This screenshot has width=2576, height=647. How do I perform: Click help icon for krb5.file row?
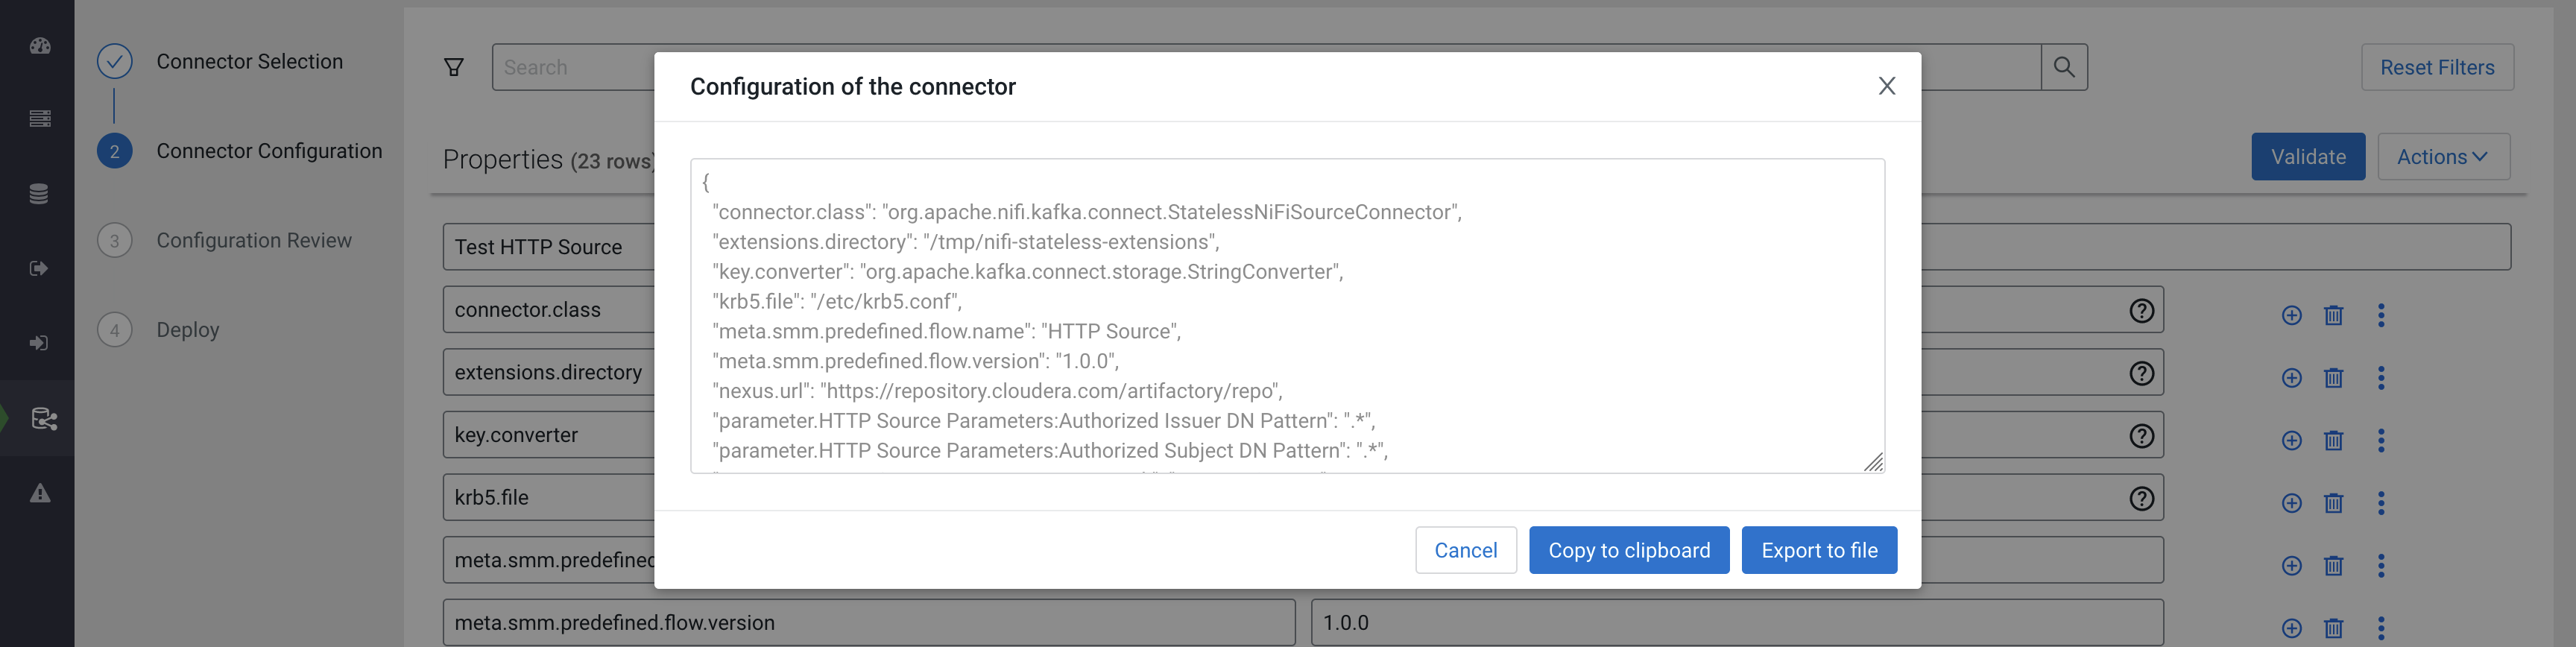[2141, 498]
